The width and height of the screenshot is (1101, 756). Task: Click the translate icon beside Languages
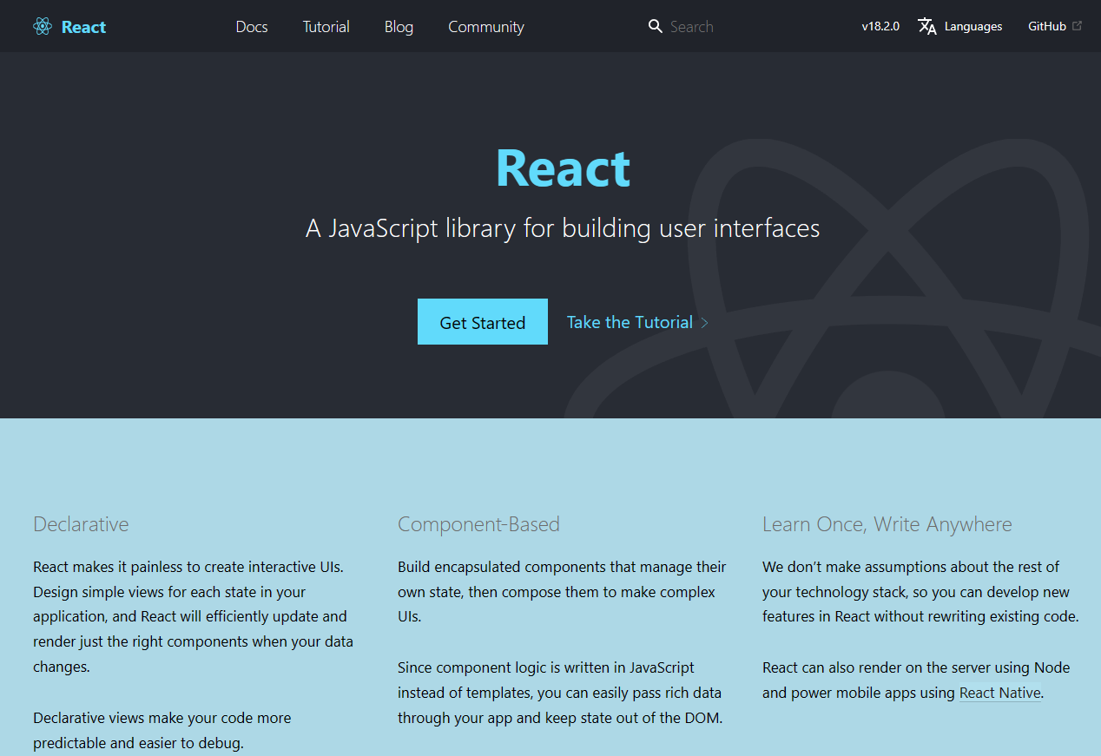pyautogui.click(x=927, y=27)
